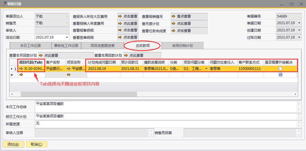Click arrow icon beside 查看报销人年度费用
The image size is (306, 151).
(120, 24)
